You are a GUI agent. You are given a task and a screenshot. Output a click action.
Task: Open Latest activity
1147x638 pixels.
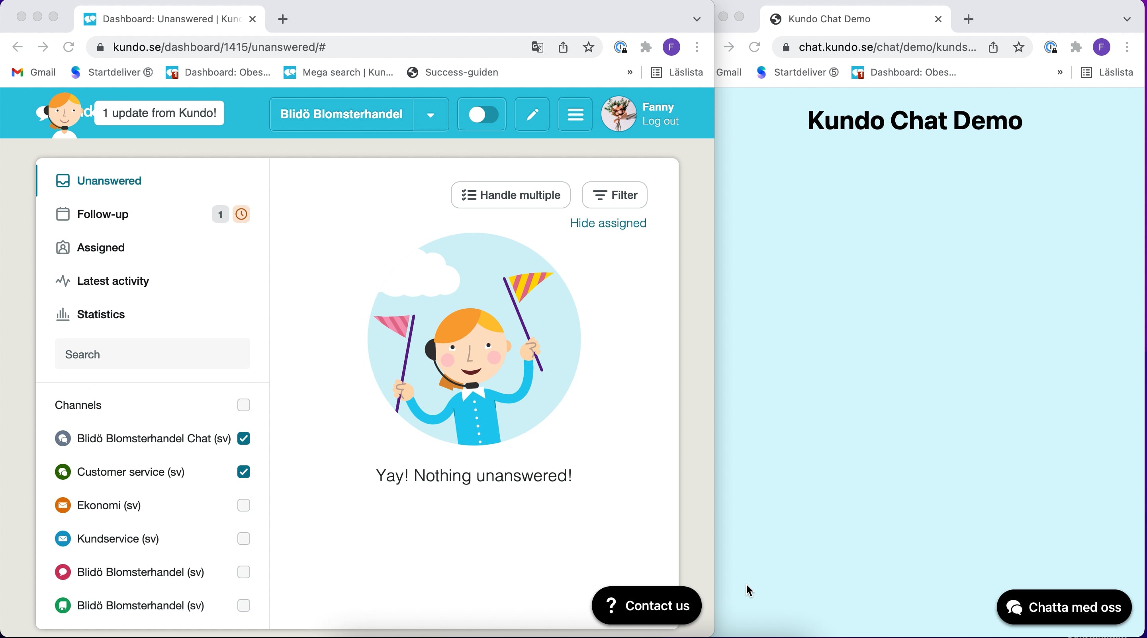[x=102, y=280]
